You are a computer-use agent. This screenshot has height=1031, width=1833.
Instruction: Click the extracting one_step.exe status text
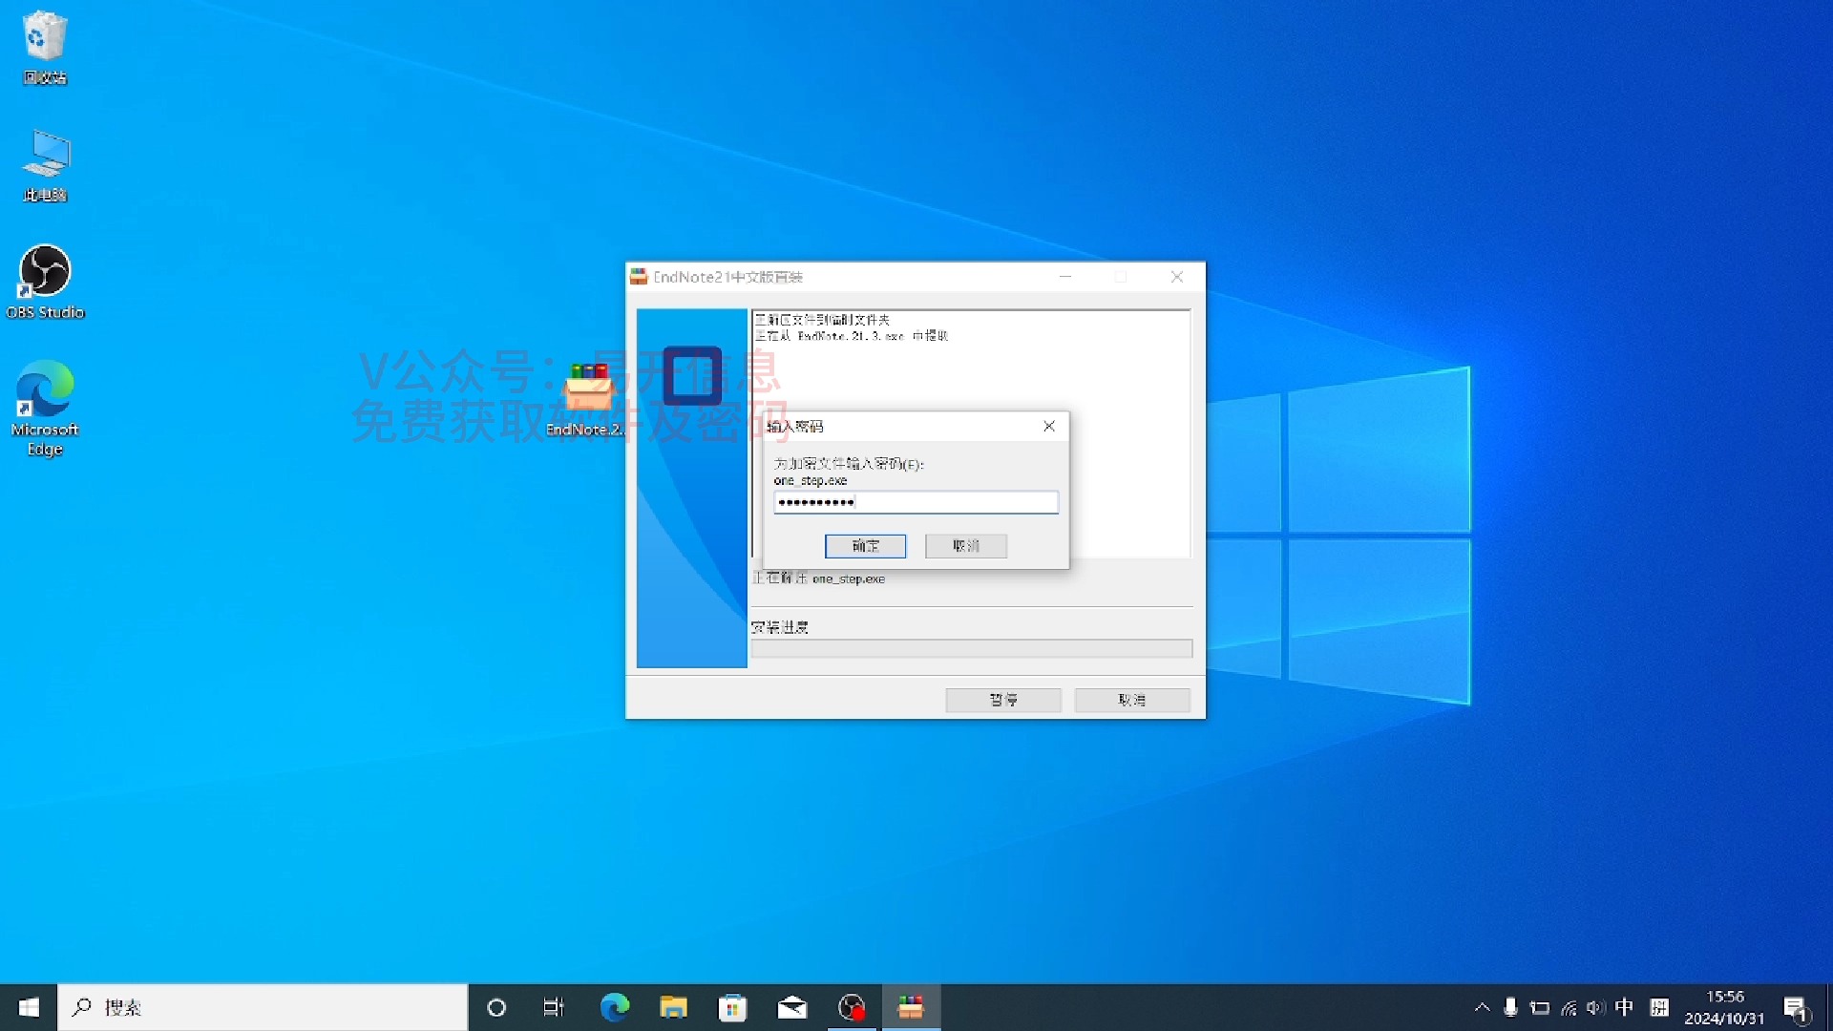pyautogui.click(x=818, y=579)
